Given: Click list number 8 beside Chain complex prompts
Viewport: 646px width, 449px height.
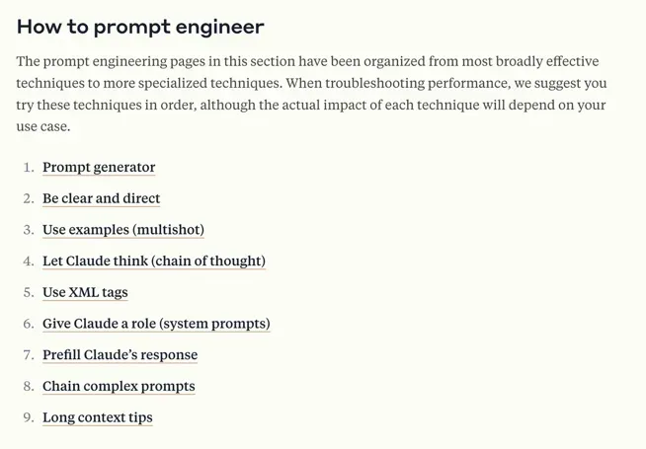Looking at the screenshot, I should [29, 386].
